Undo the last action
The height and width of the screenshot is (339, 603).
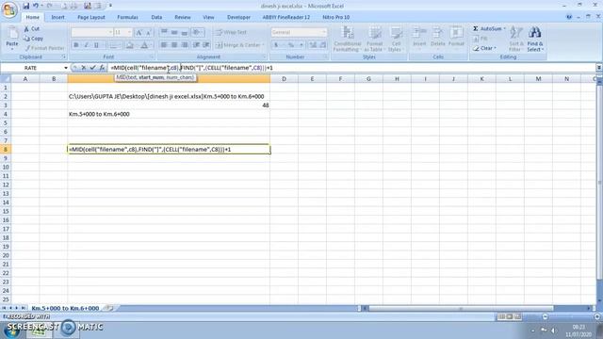point(36,6)
